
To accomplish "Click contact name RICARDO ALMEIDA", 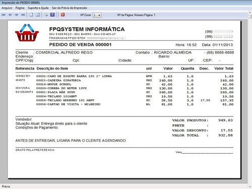I will click(173, 52).
